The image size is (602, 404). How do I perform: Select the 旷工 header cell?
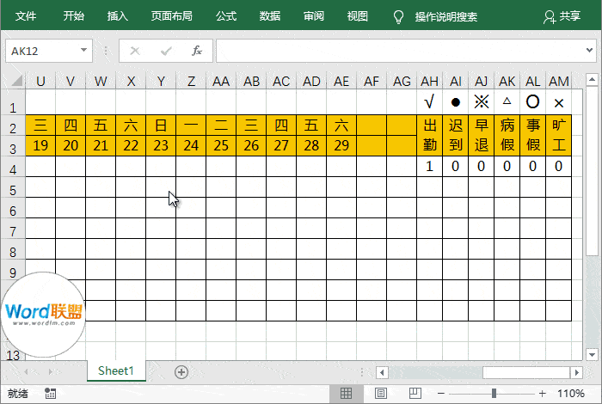pos(559,135)
